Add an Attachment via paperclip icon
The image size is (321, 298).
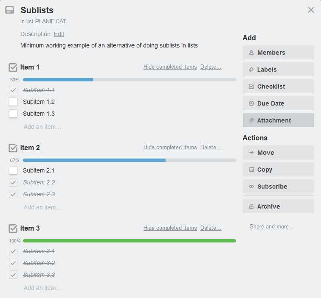click(x=251, y=120)
